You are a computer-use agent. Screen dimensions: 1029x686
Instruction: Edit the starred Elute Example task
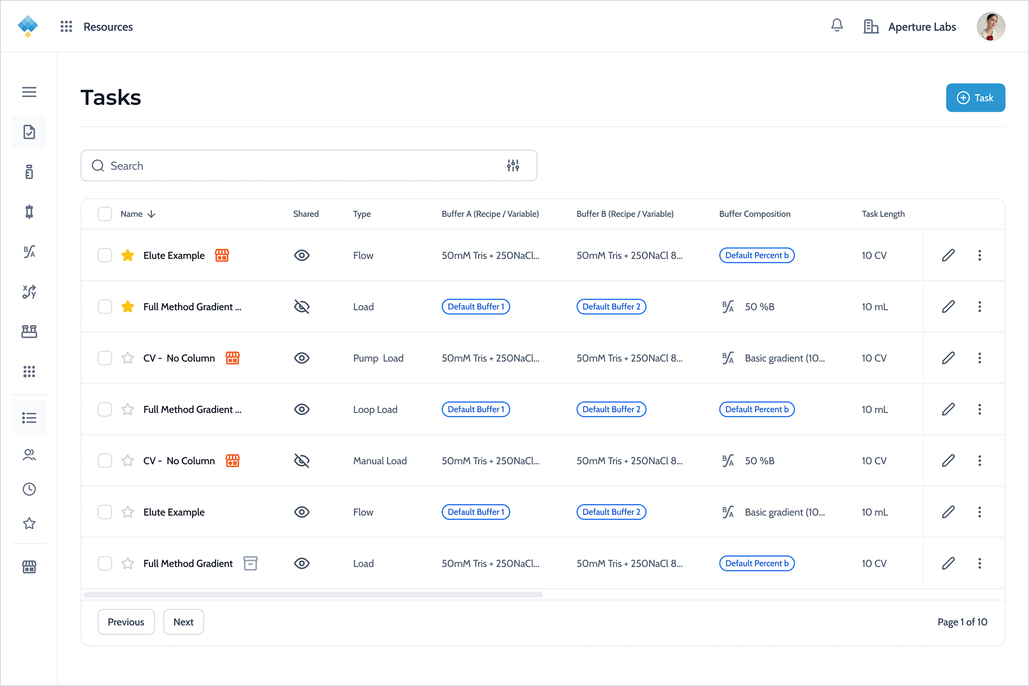948,255
